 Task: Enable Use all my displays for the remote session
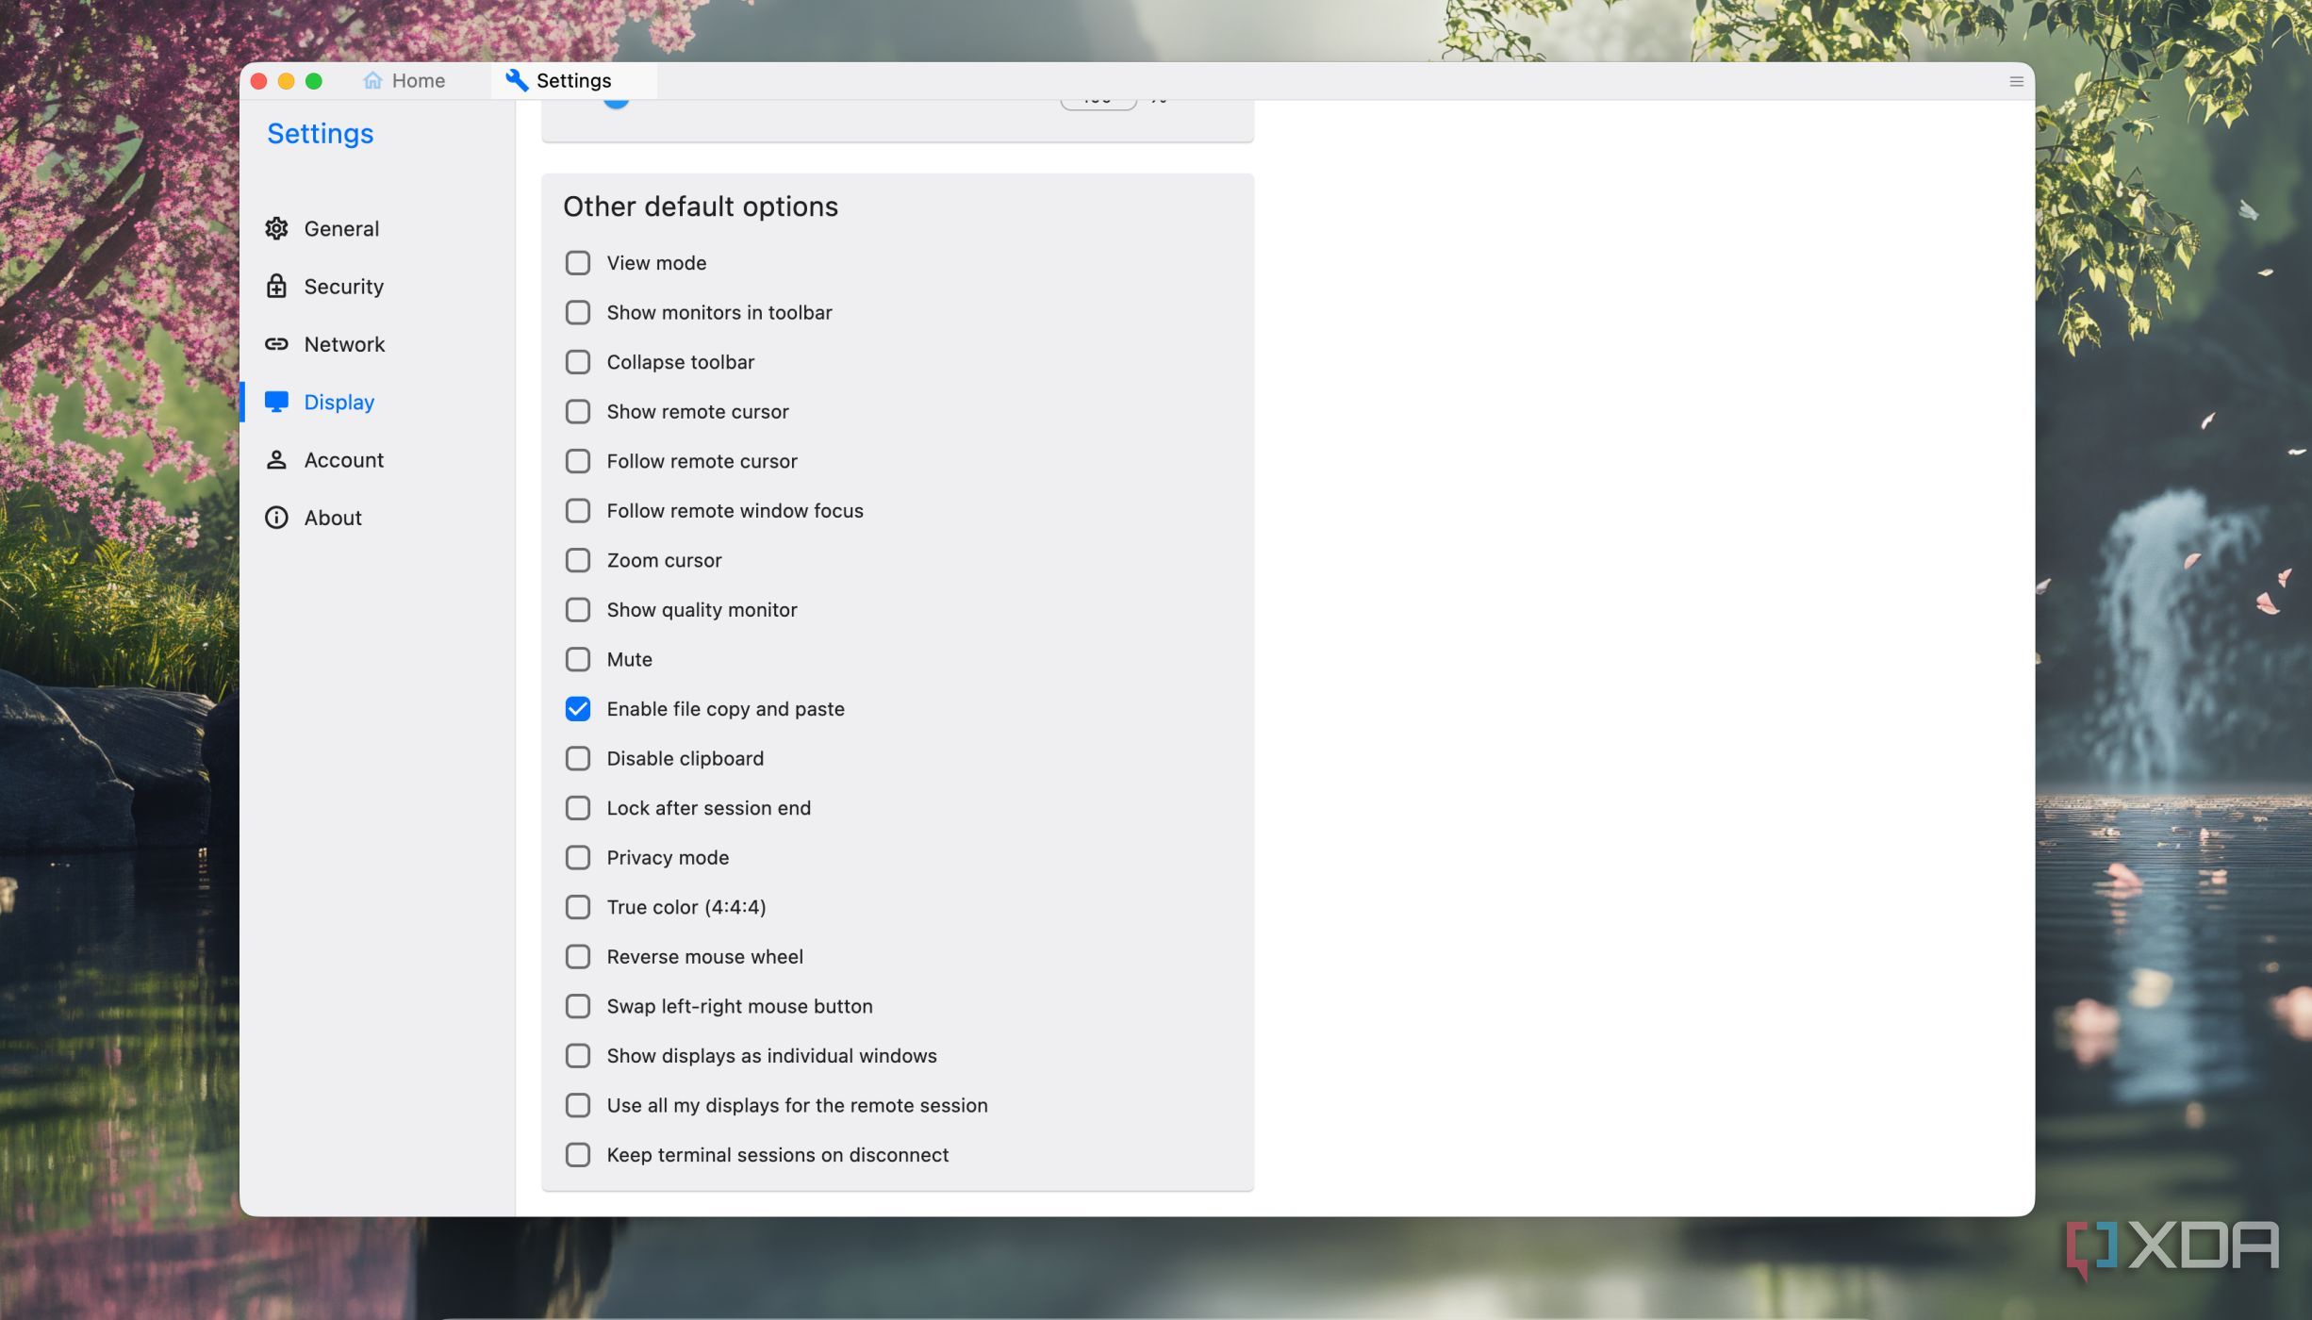pos(578,1105)
